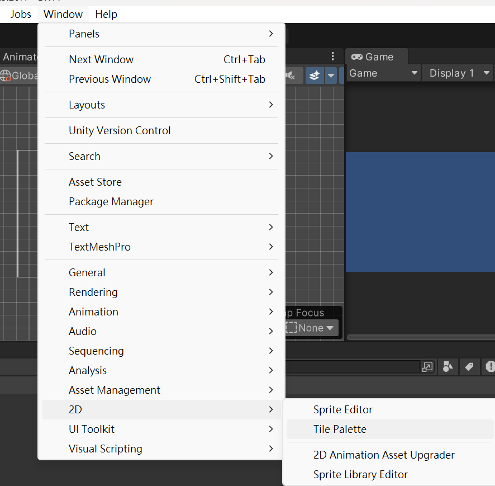Expand the Audio submenu

pos(161,331)
